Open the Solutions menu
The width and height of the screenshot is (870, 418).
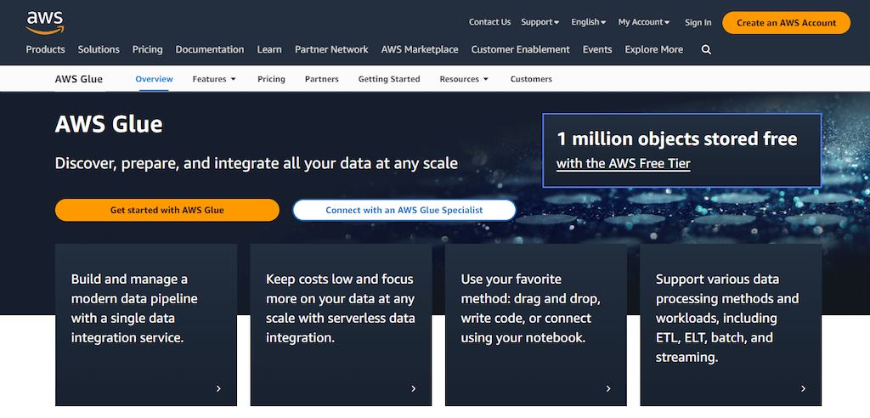pyautogui.click(x=99, y=49)
